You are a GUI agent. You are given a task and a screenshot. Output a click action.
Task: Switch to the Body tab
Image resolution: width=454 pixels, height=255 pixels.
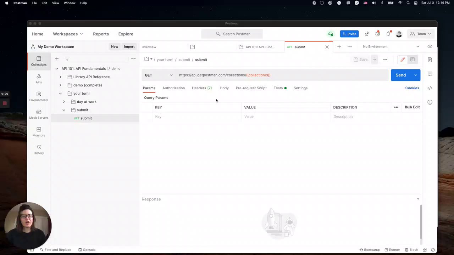pos(224,88)
